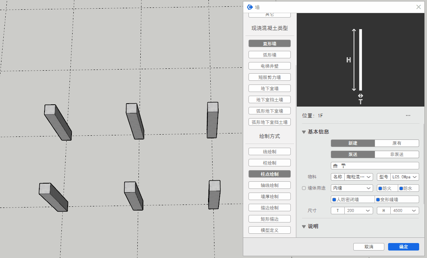
Task: Open the 型号 LC5.0Mpa dropdown
Action: point(404,177)
